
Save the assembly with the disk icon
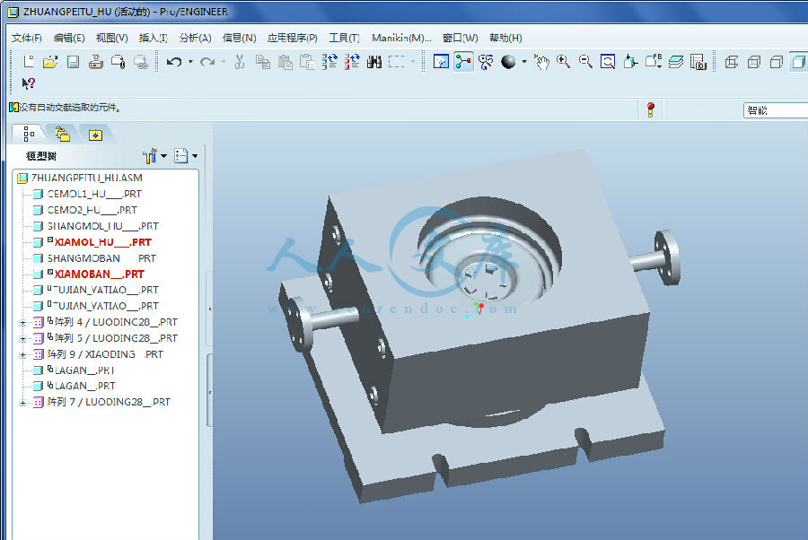(74, 62)
